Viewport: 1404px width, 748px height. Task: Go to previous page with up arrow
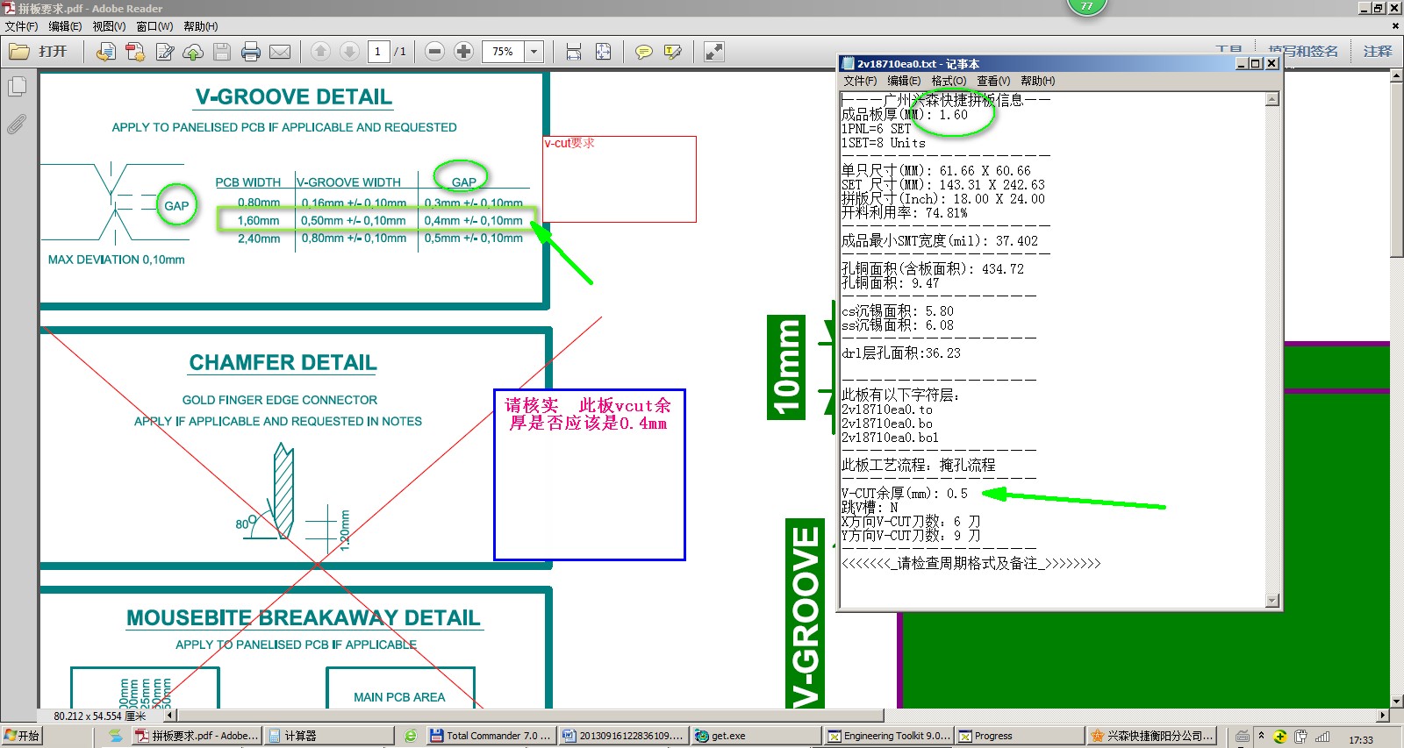click(321, 52)
